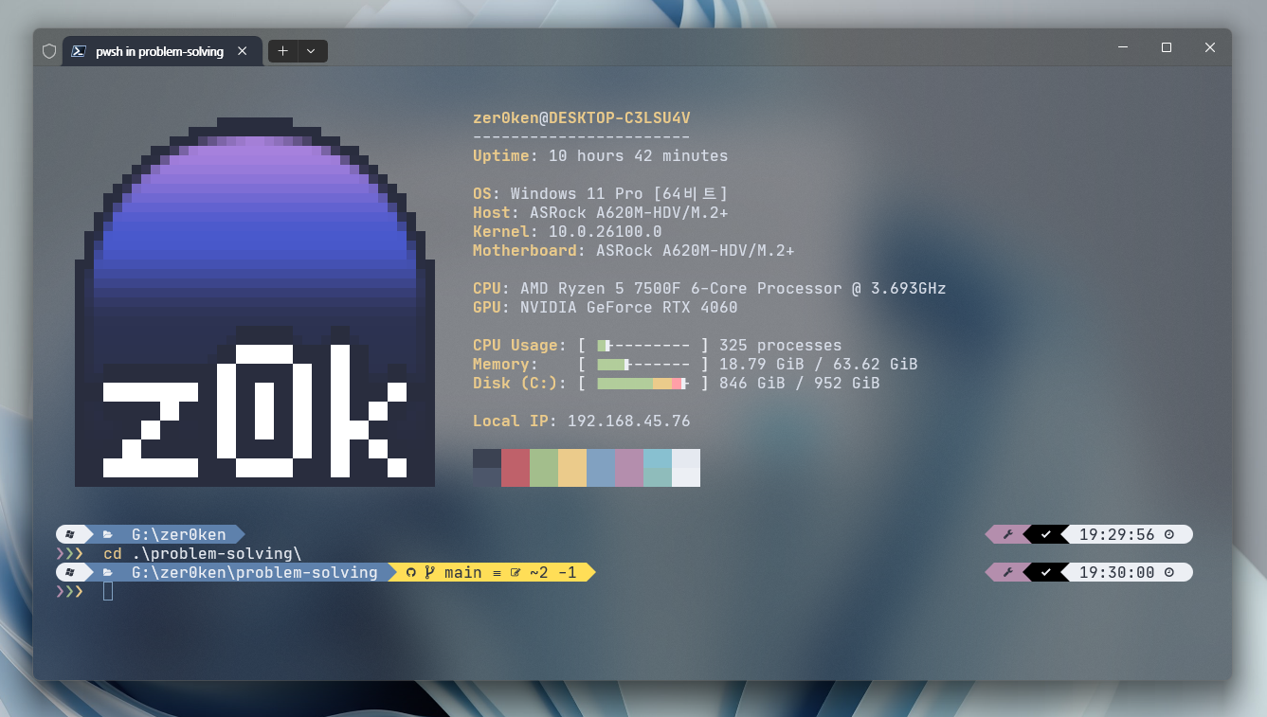Click the modified-files pencil icon in git segment
This screenshot has width=1267, height=717.
516,572
